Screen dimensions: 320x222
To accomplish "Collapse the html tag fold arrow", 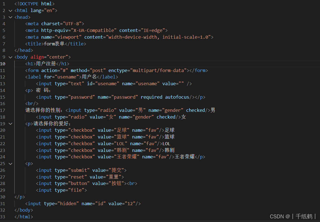I will [10, 10].
